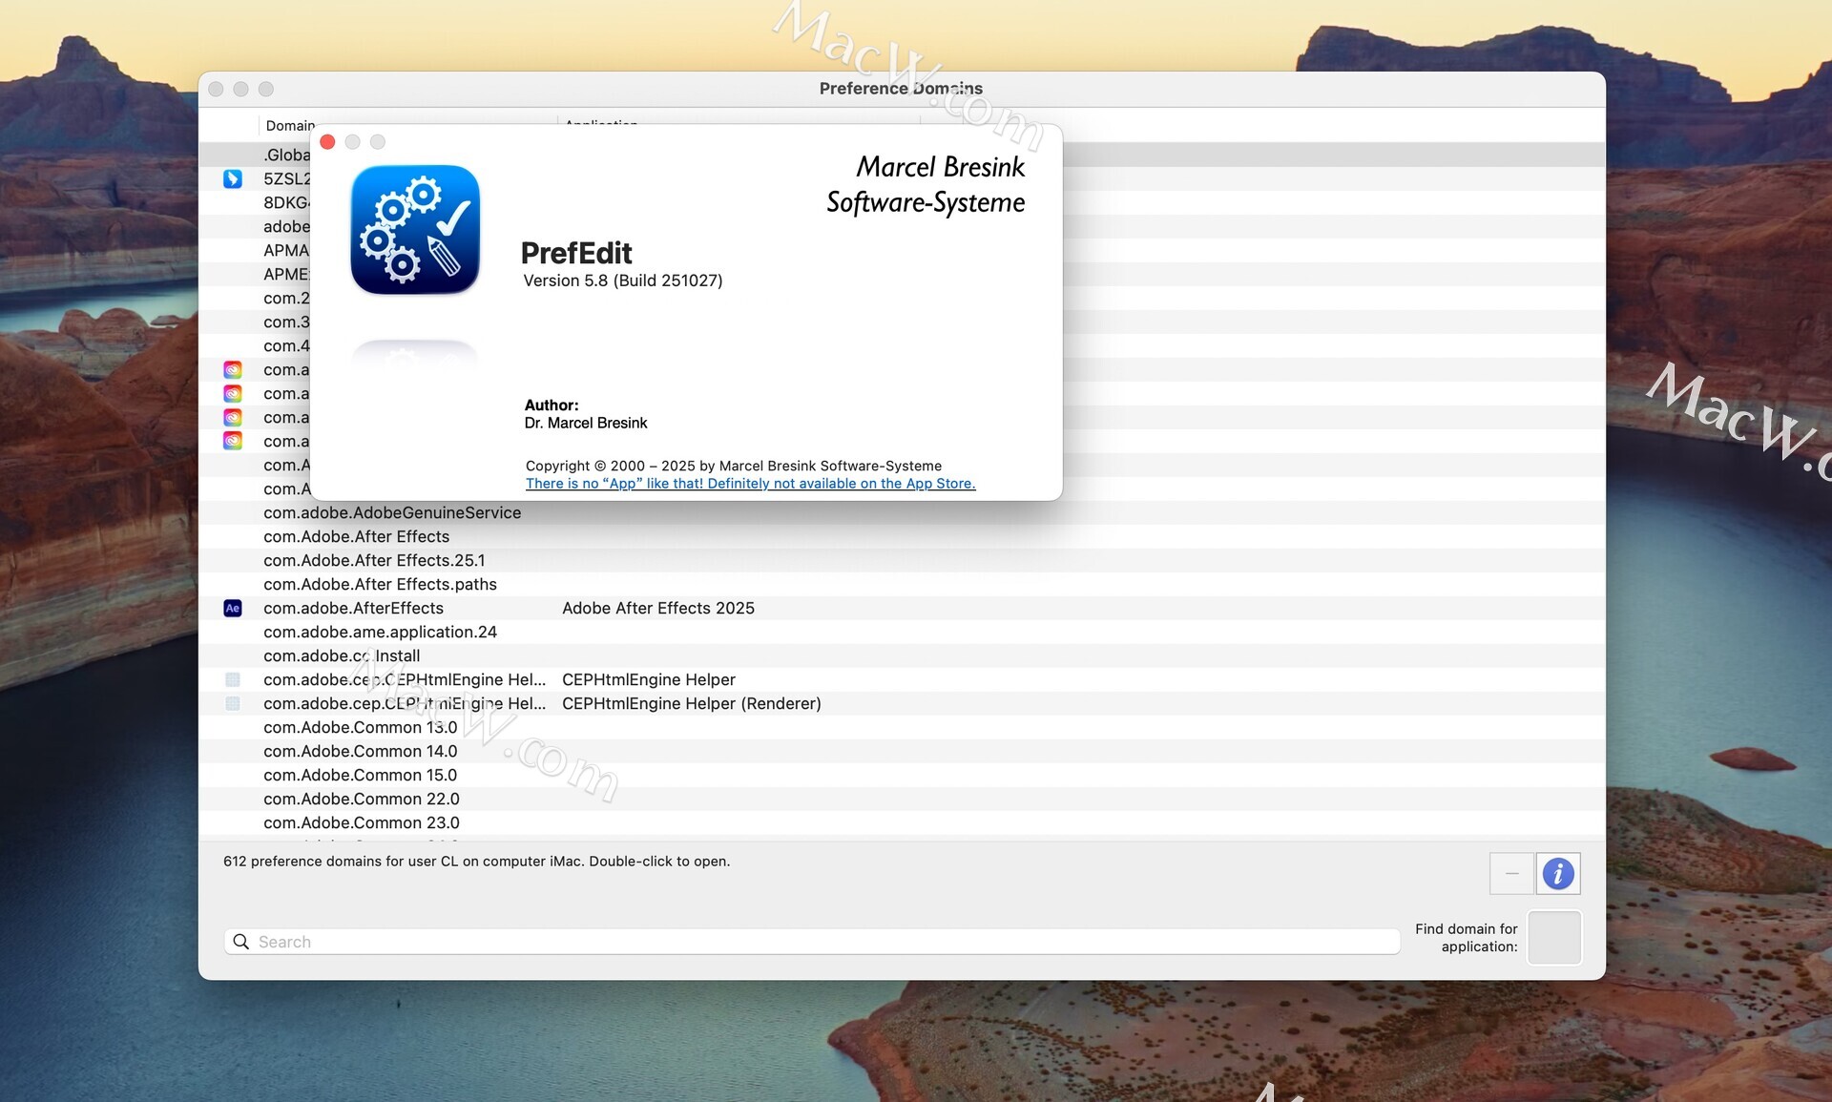Click the Find domain for application well
Screen dimensions: 1832x1102
[1553, 937]
